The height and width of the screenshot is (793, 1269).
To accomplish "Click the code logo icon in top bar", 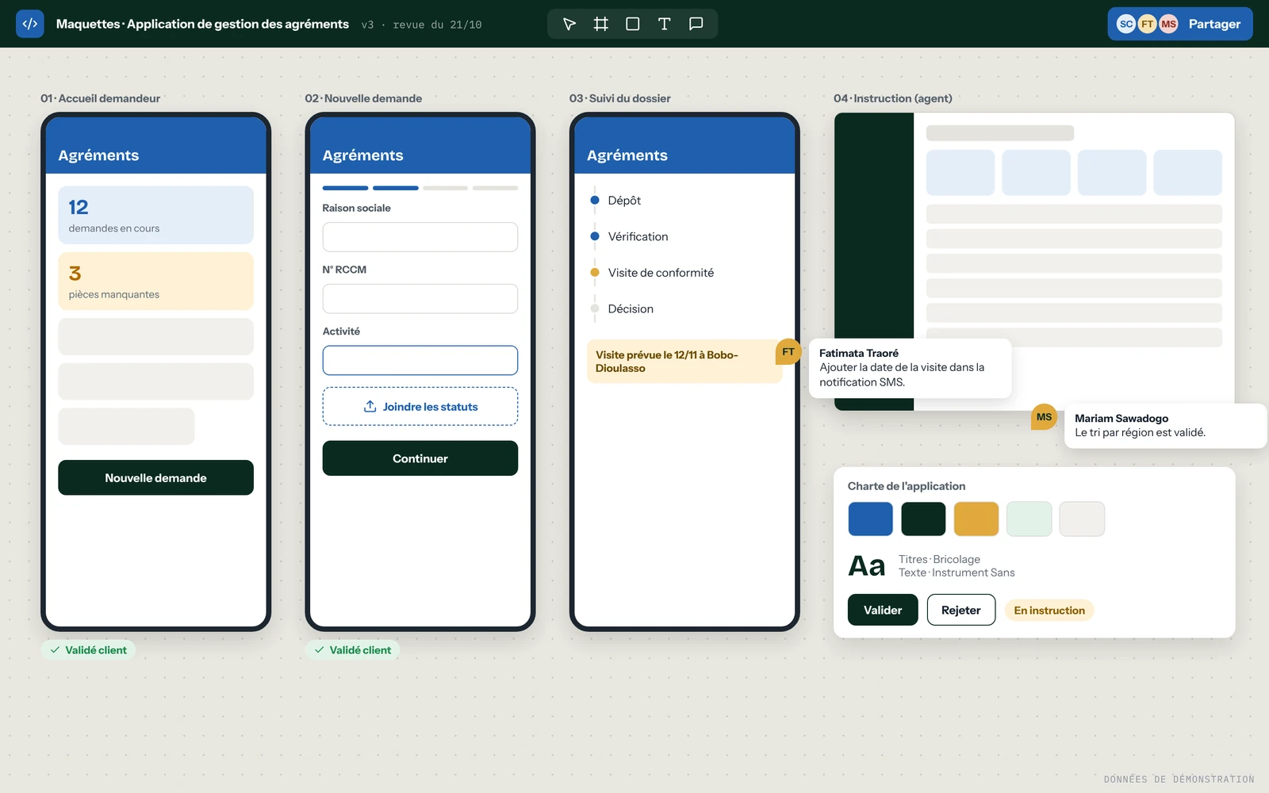I will click(30, 24).
